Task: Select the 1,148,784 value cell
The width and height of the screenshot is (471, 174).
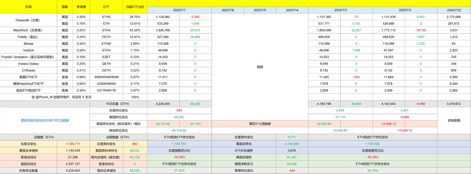Action: (179, 143)
